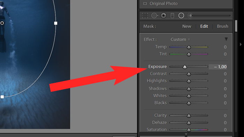Click the Shadows slider handle
The width and height of the screenshot is (244, 137).
click(189, 89)
